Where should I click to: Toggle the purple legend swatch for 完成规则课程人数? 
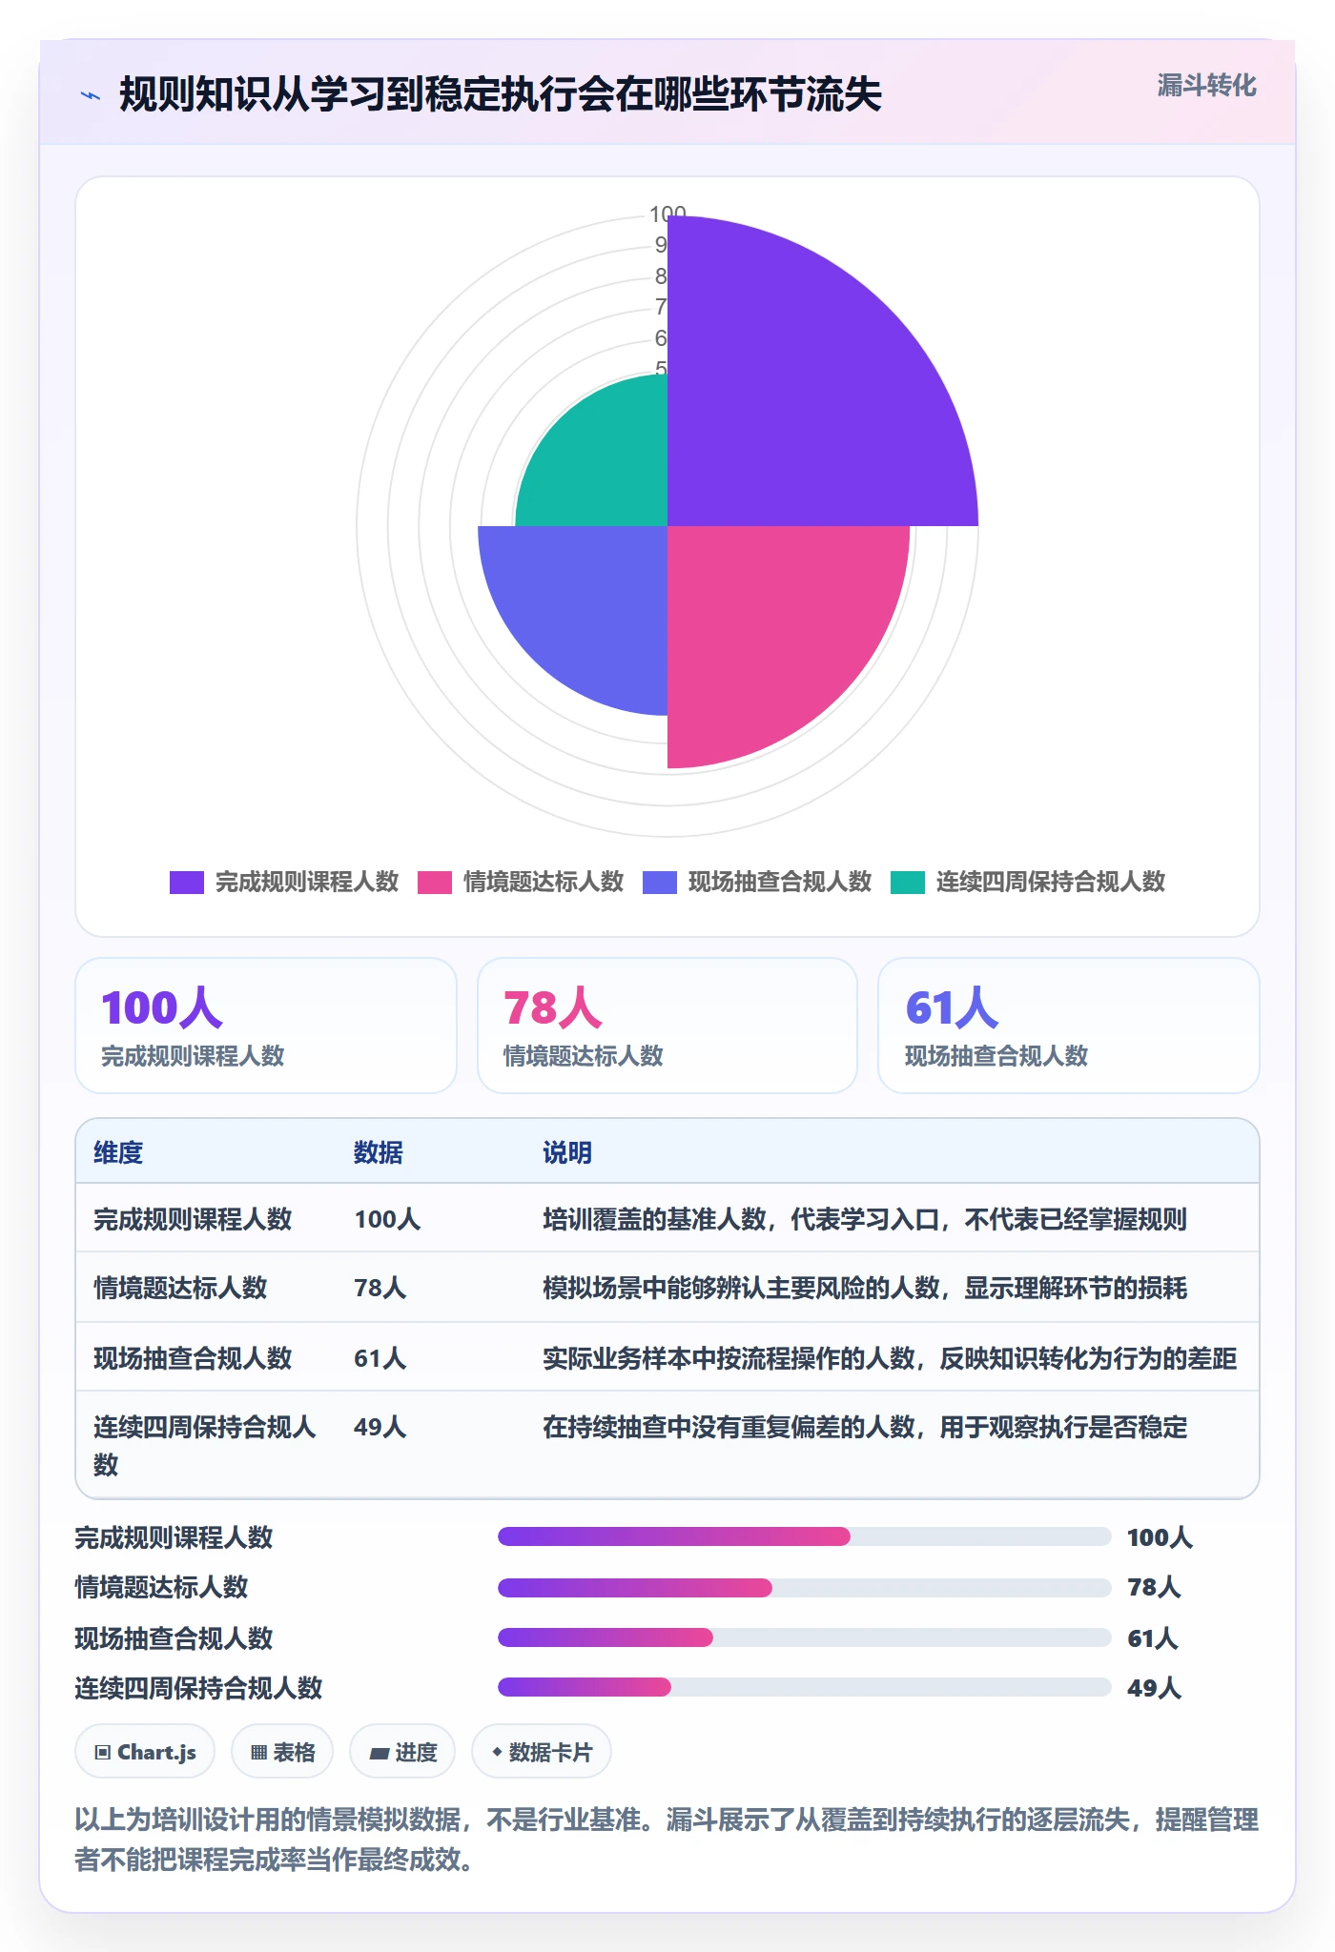[x=187, y=883]
